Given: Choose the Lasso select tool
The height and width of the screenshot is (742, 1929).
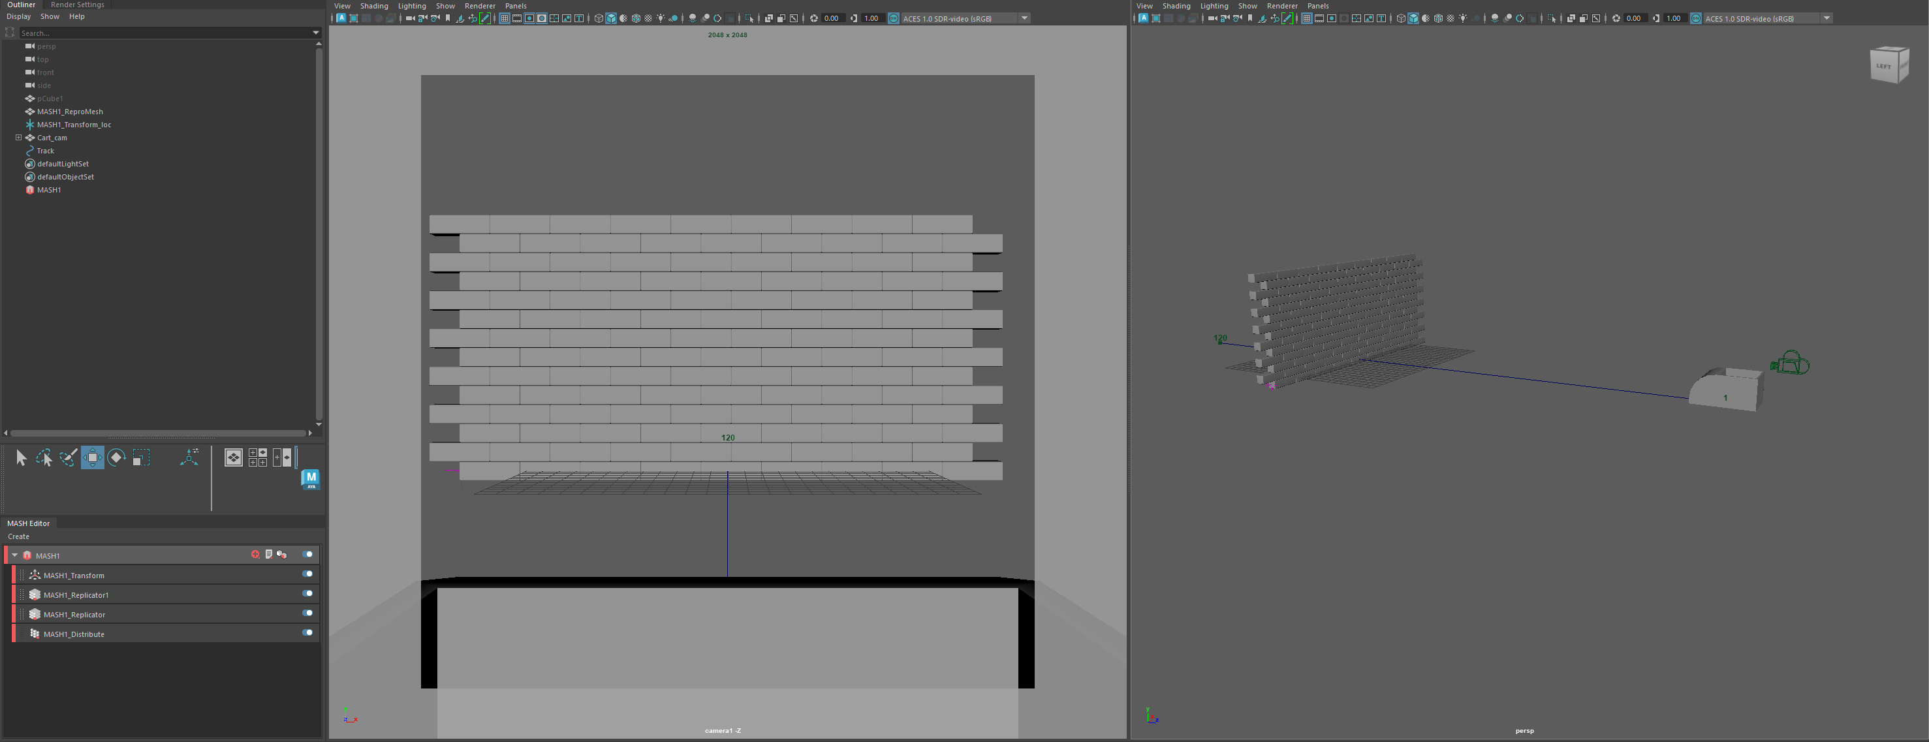Looking at the screenshot, I should (x=44, y=457).
